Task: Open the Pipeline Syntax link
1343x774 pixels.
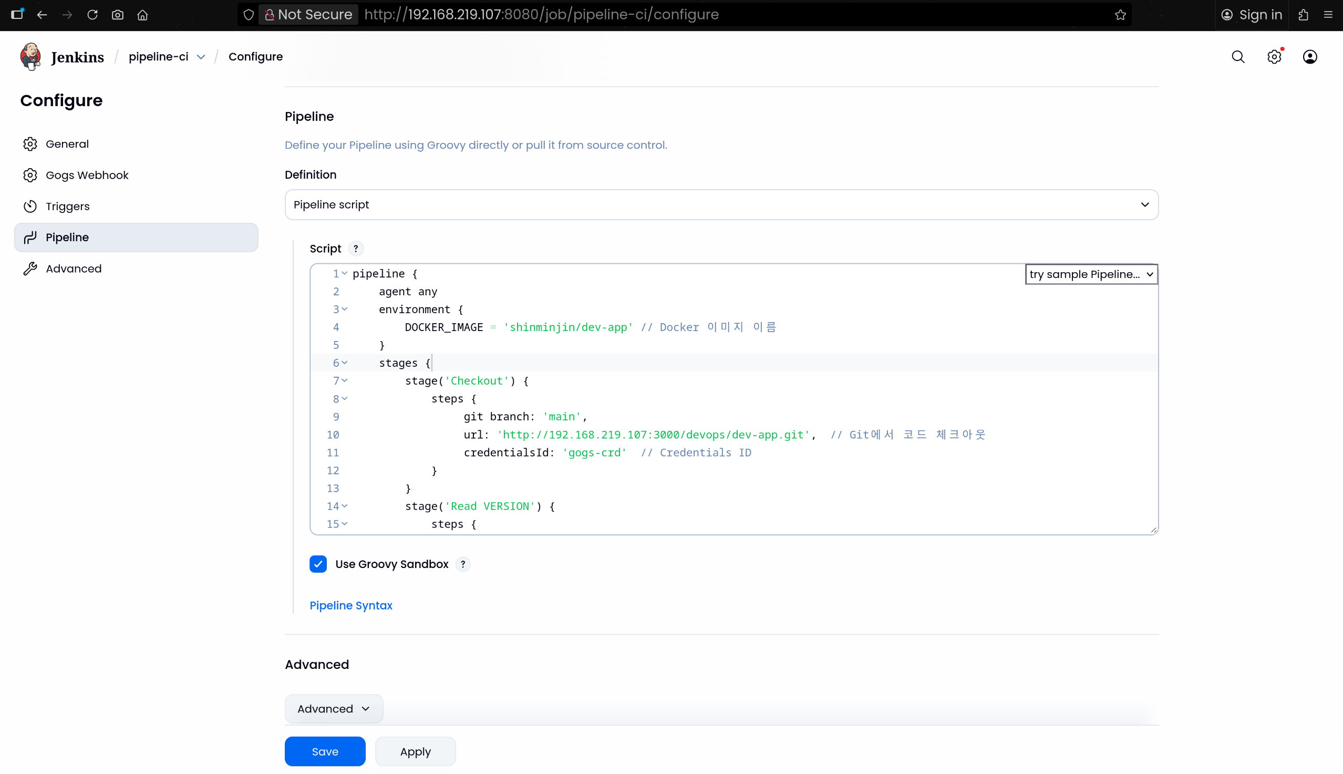Action: (x=351, y=605)
